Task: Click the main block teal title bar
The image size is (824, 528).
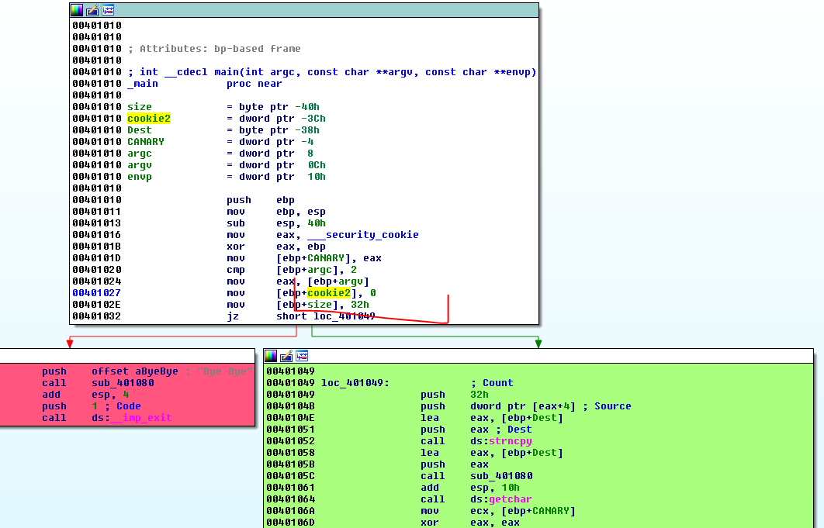Action: 310,10
